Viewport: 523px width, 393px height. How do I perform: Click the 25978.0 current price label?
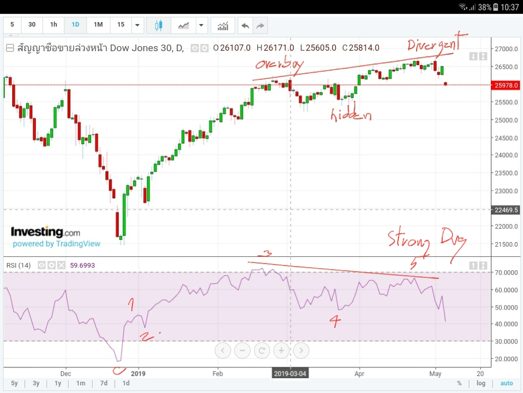coord(506,85)
